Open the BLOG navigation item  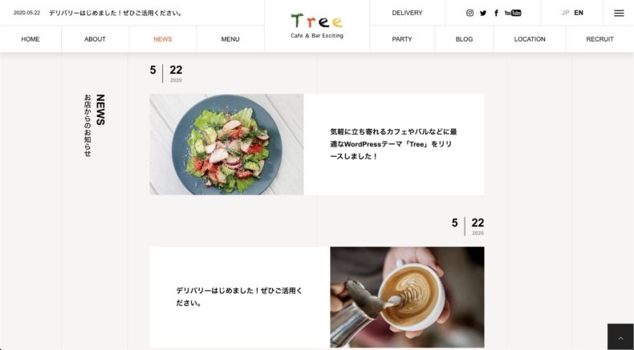coord(464,39)
